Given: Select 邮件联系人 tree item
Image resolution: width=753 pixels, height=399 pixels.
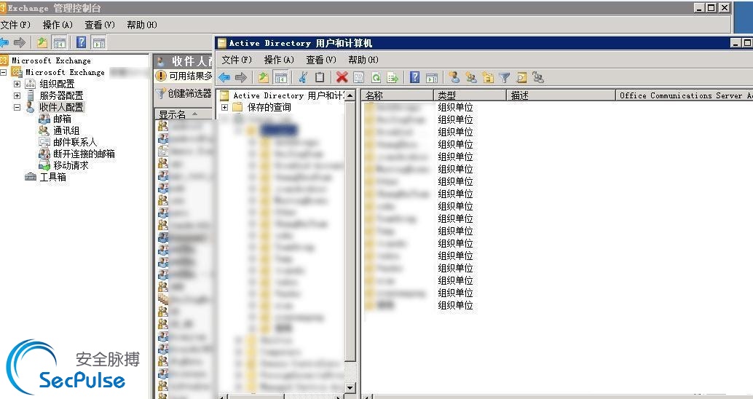Looking at the screenshot, I should tap(75, 142).
